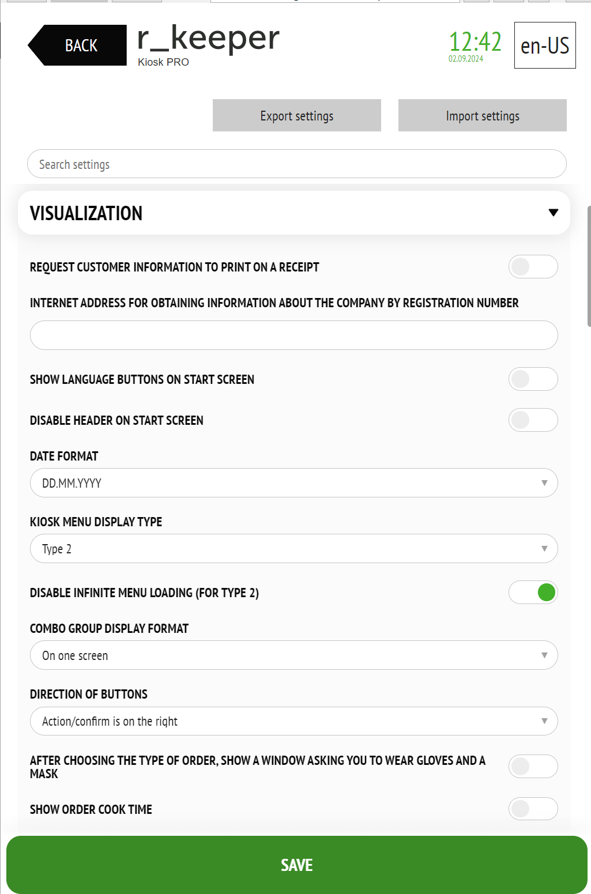This screenshot has height=894, width=591.
Task: Click the Export settings button
Action: [297, 115]
